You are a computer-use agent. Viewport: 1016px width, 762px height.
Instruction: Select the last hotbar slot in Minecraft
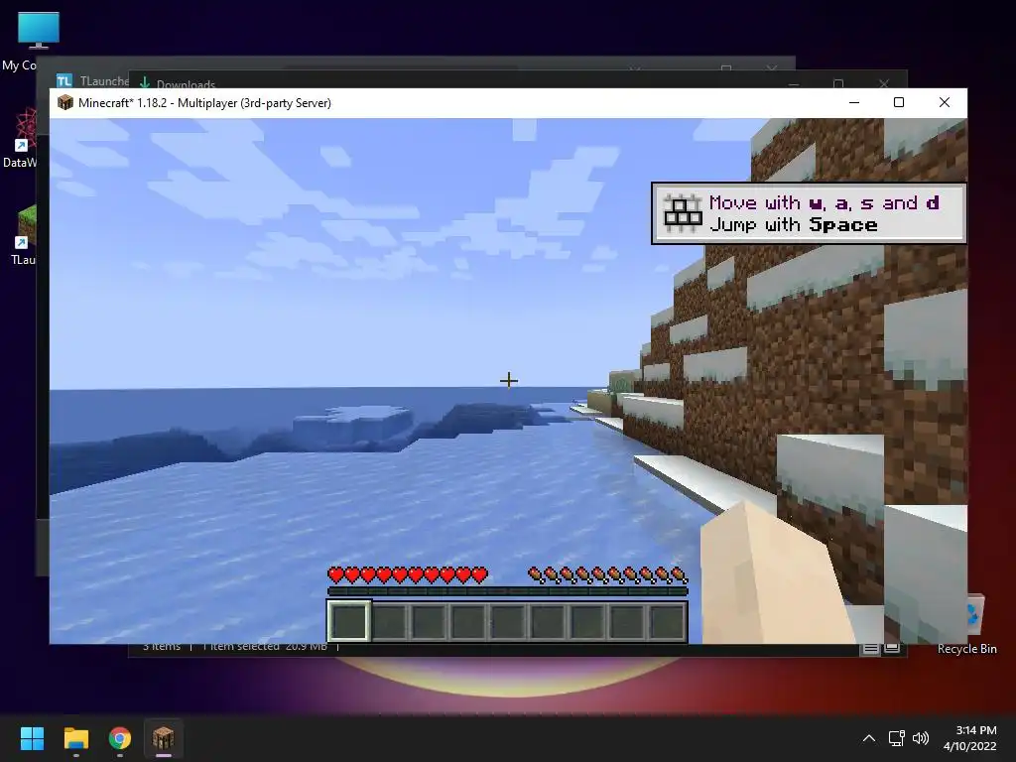(x=667, y=621)
